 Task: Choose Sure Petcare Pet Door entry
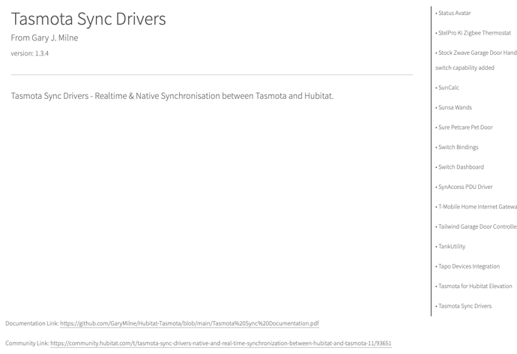click(x=465, y=127)
